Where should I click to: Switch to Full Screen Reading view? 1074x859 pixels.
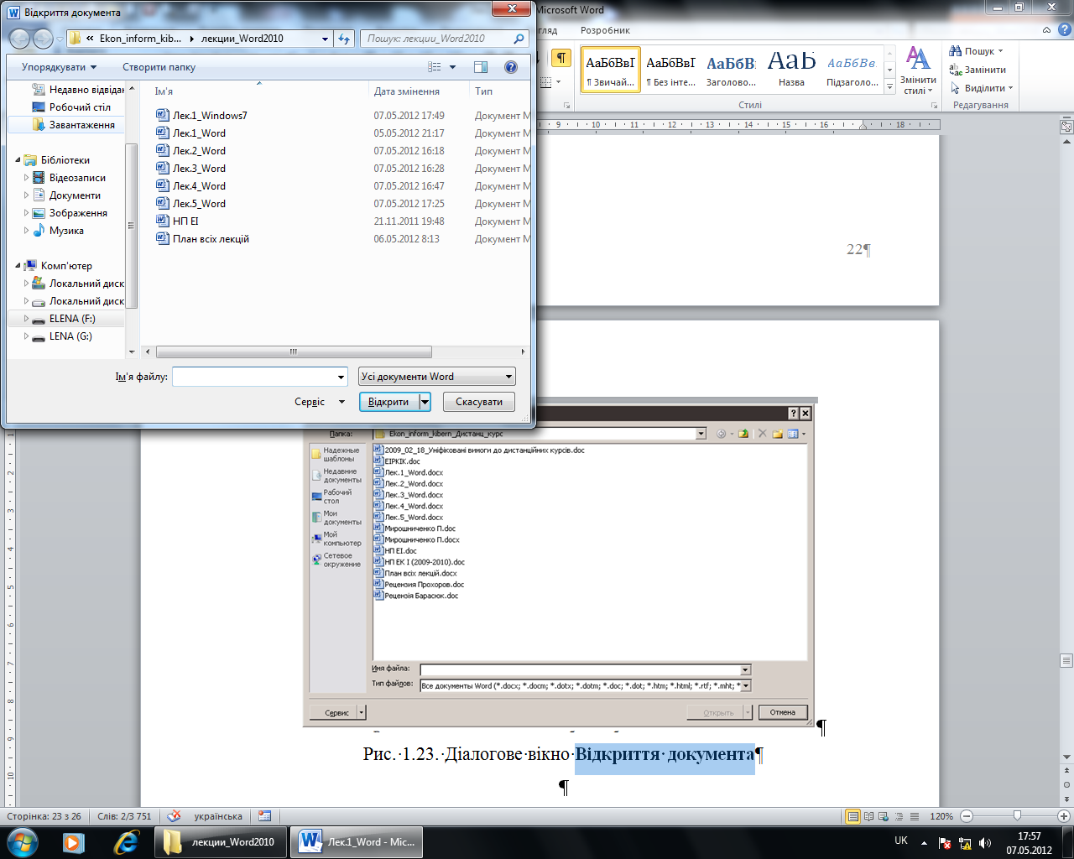pos(868,816)
